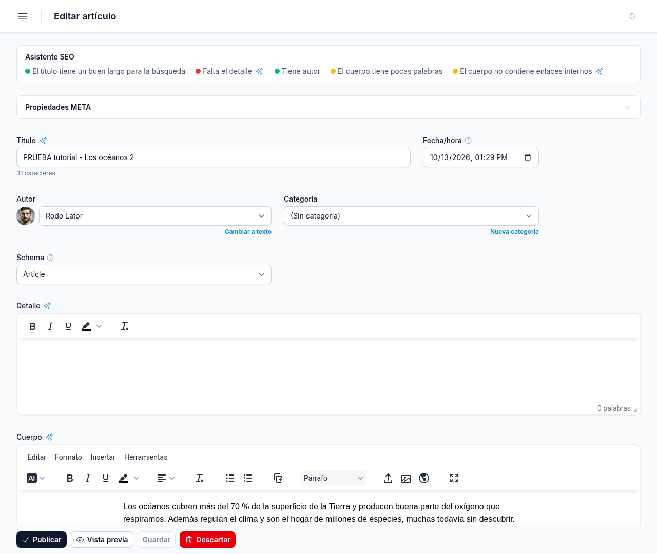Open the Autor dropdown showing Rodo Lator
657x554 pixels.
155,216
